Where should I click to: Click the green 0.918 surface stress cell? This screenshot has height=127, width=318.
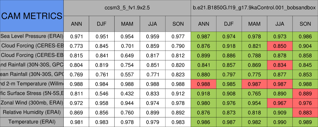(x=204, y=93)
